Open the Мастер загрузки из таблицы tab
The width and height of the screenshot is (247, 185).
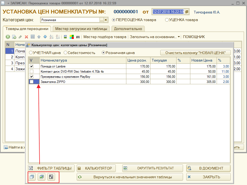81,29
